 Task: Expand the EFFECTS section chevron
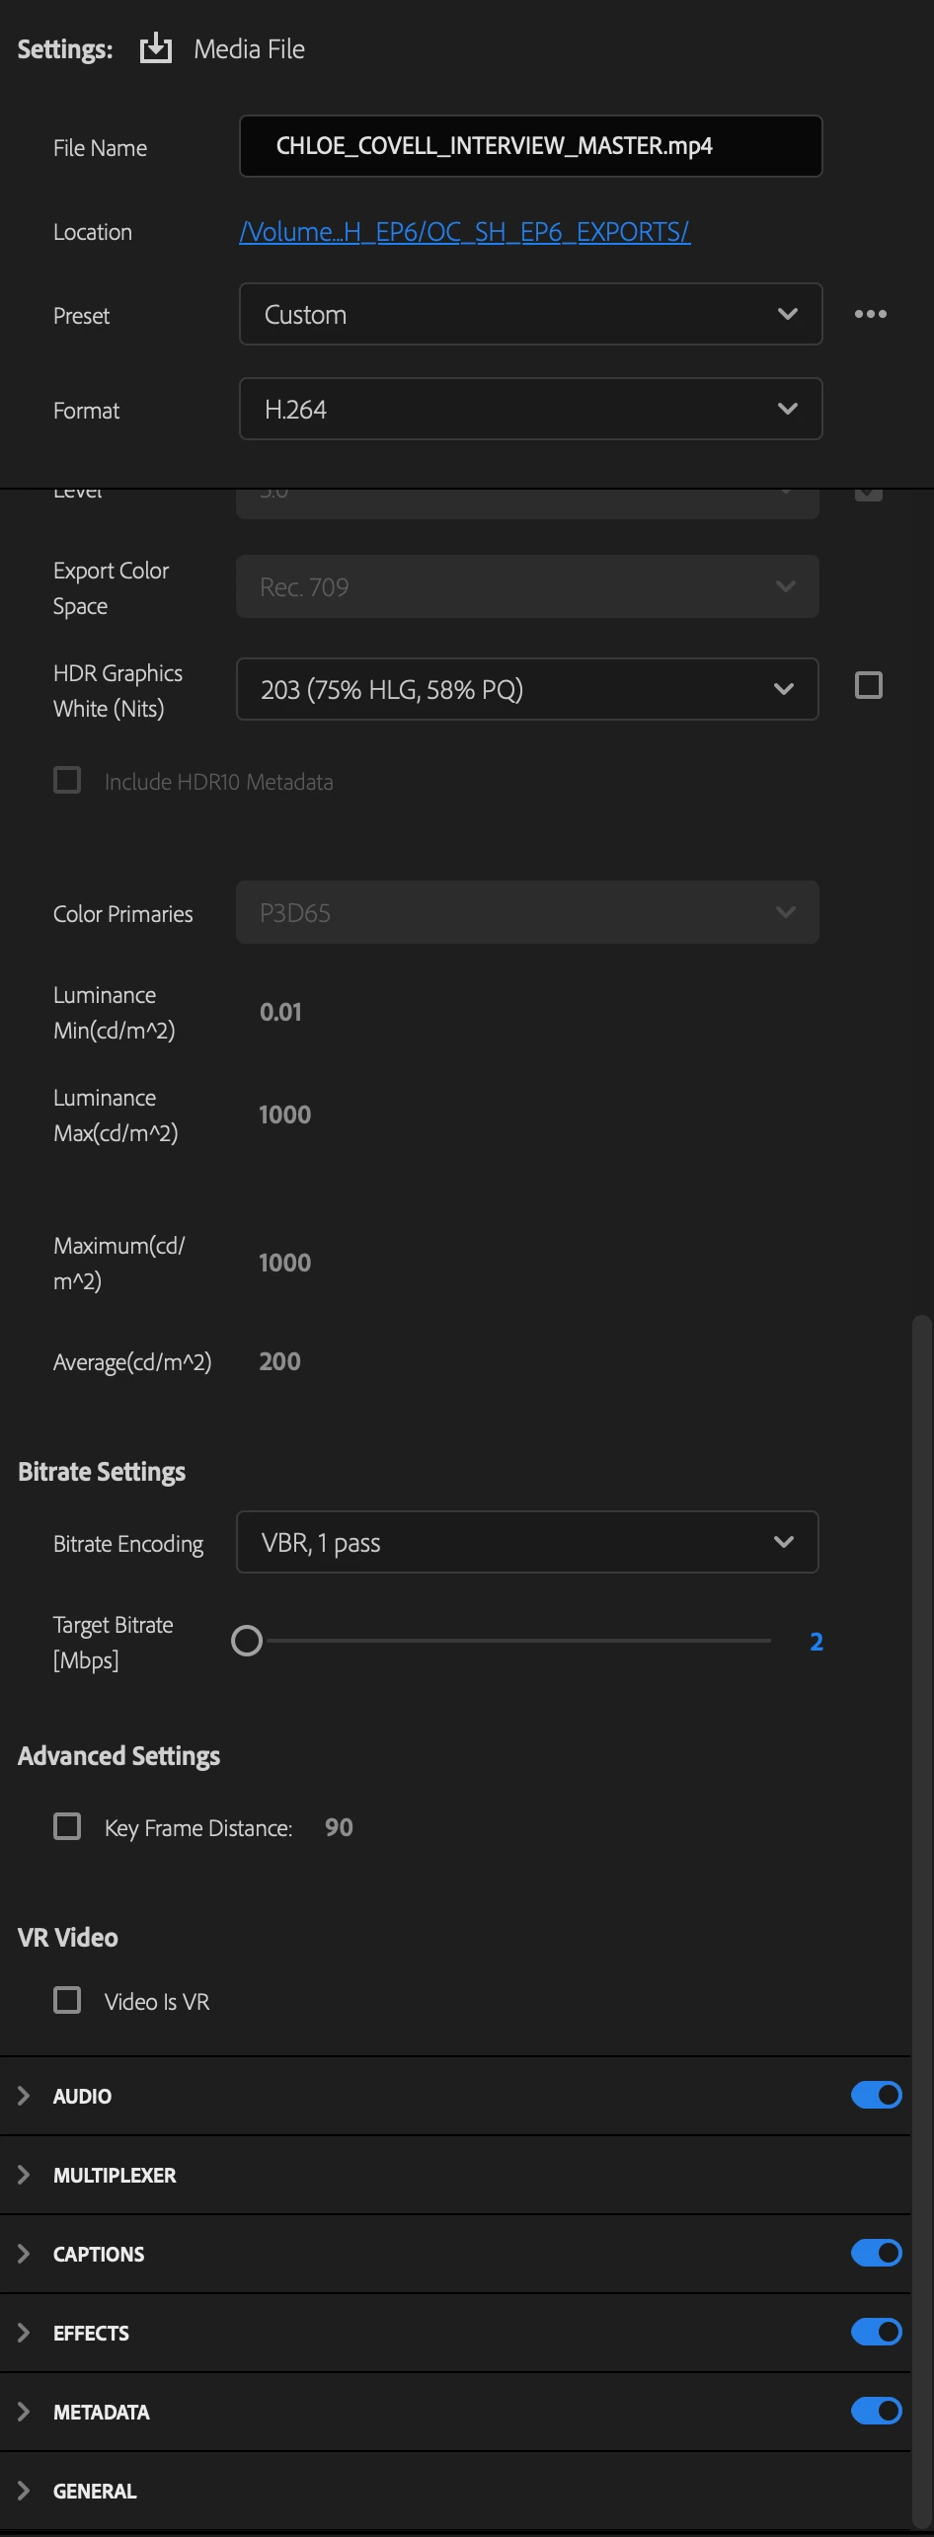24,2333
